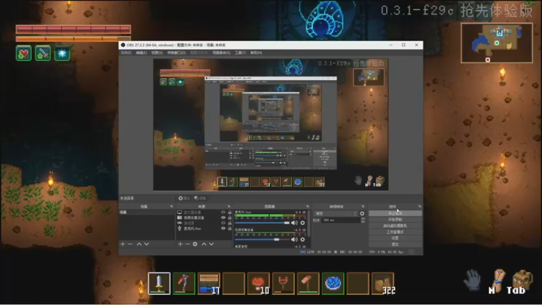Click the 工作室模式 button
Viewport: 542px width, 305px height.
coord(395,232)
